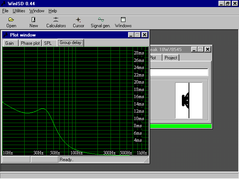The width and height of the screenshot is (239, 179).
Task: Select the Group delay tab
Action: coord(71,43)
